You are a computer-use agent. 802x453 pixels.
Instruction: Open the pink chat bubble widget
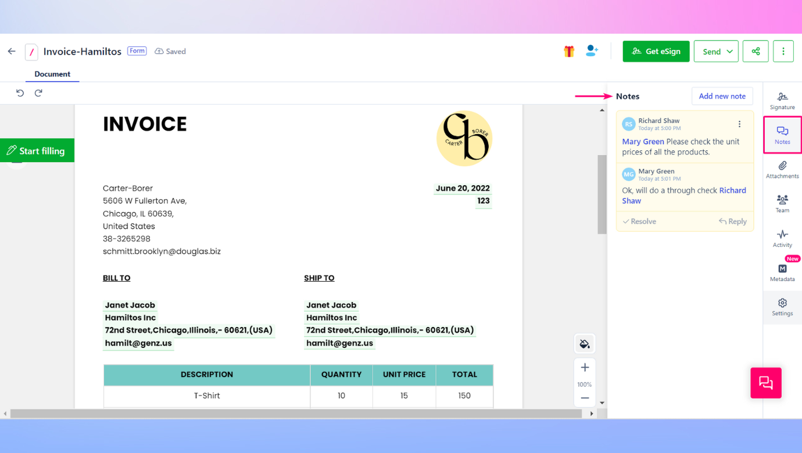[765, 383]
